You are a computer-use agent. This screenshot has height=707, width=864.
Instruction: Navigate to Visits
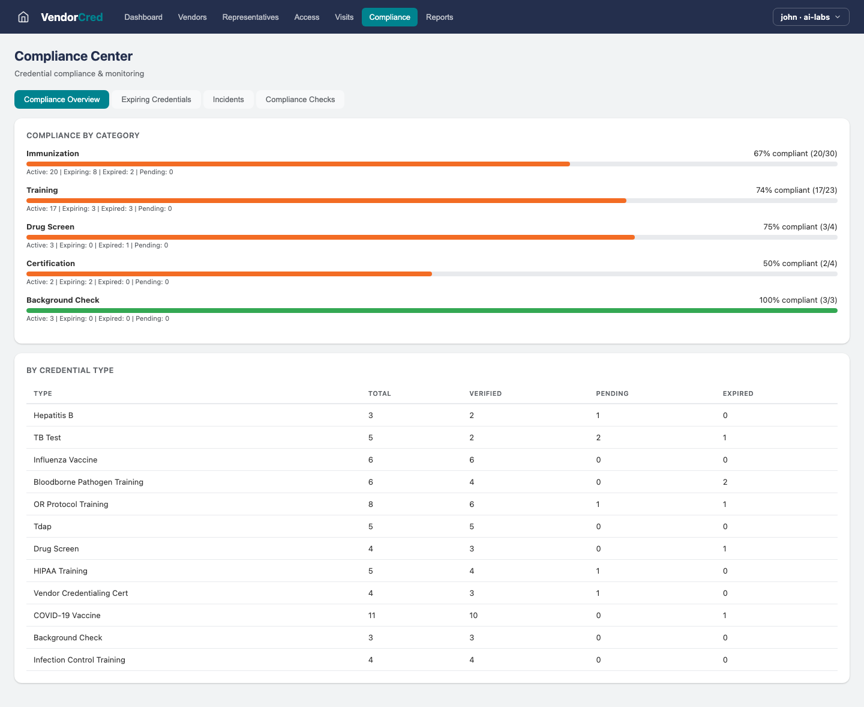[344, 17]
